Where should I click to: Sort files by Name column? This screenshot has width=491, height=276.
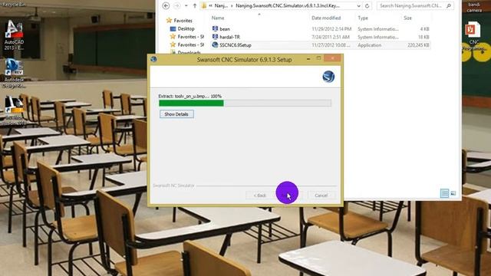pyautogui.click(x=218, y=18)
